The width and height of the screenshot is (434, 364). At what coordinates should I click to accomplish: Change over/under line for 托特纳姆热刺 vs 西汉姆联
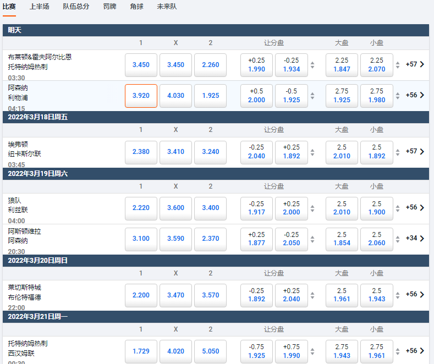(x=398, y=351)
